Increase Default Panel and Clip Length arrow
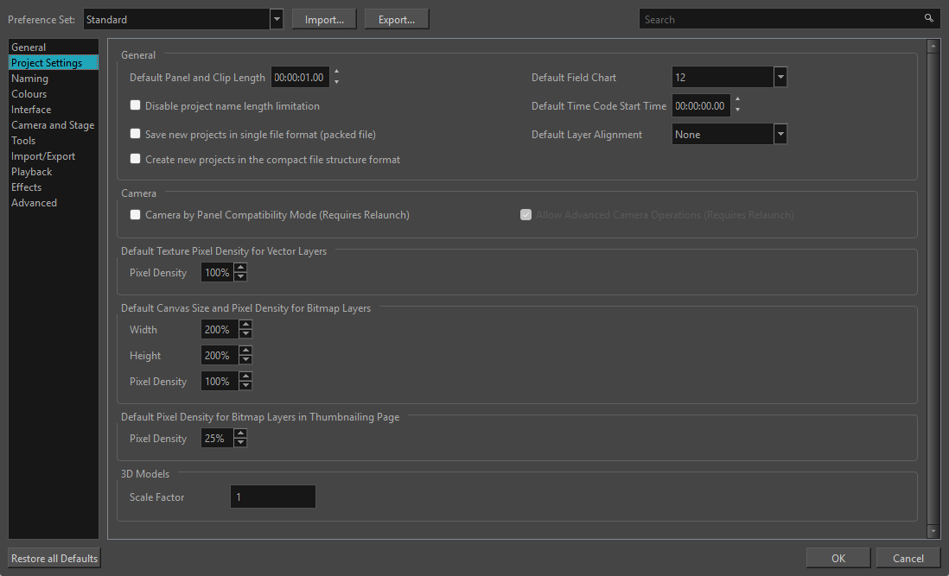The width and height of the screenshot is (949, 576). 336,73
